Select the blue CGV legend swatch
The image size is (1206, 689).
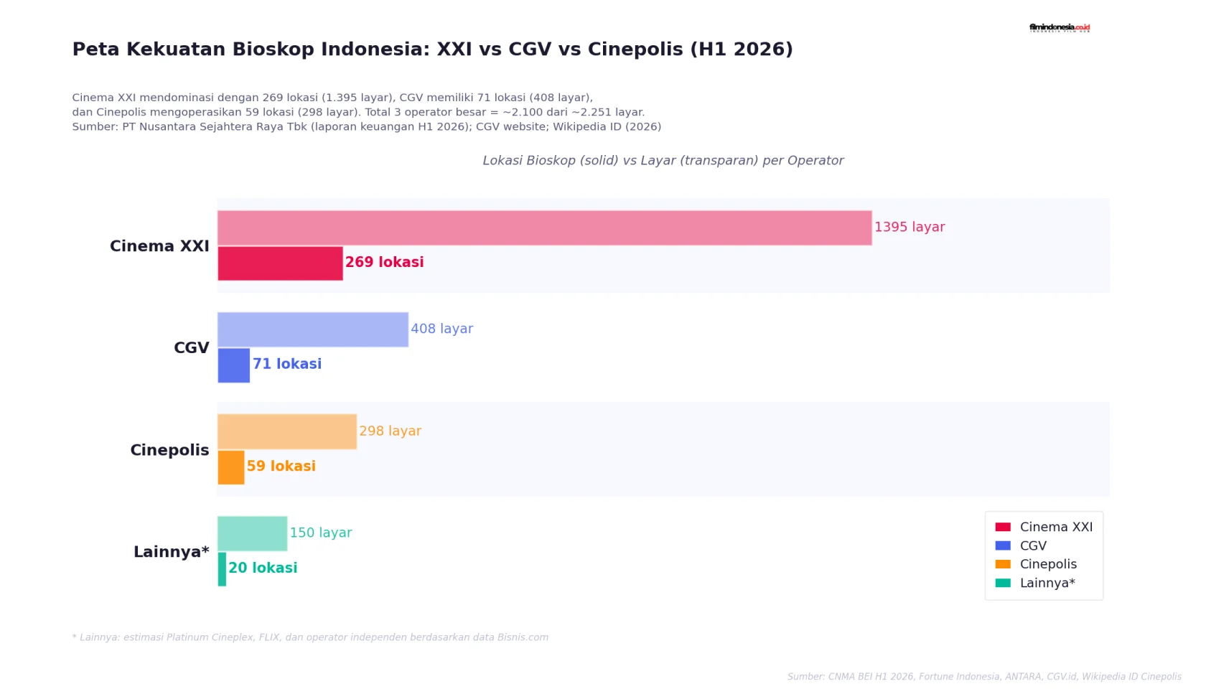pos(1003,545)
